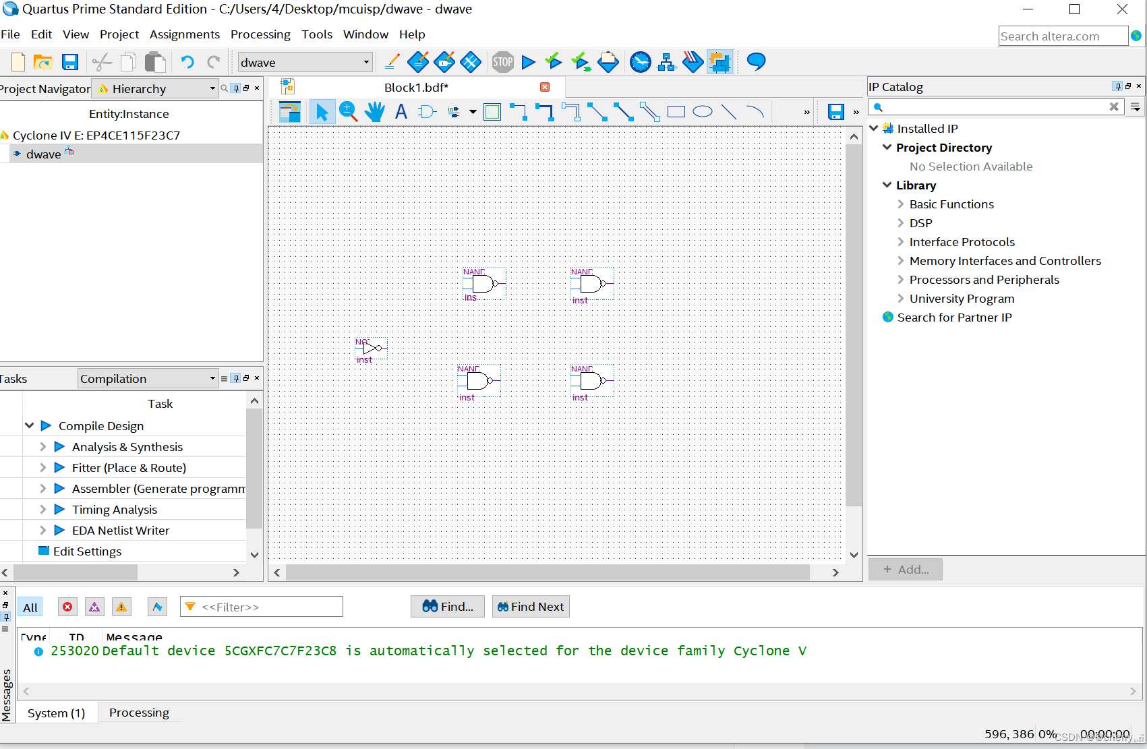The width and height of the screenshot is (1147, 749).
Task: Click the messages Filter input box
Action: click(262, 607)
